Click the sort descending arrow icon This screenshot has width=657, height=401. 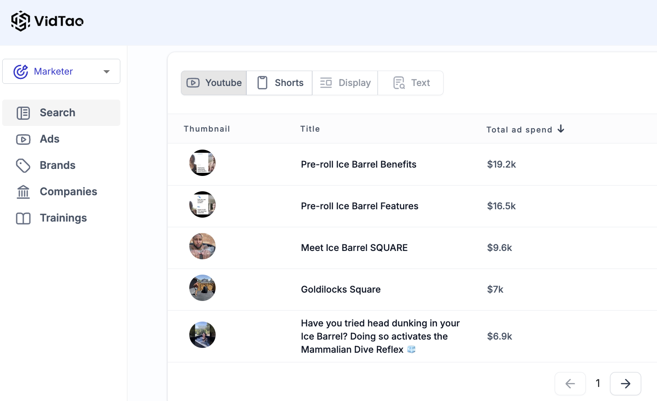pos(561,129)
